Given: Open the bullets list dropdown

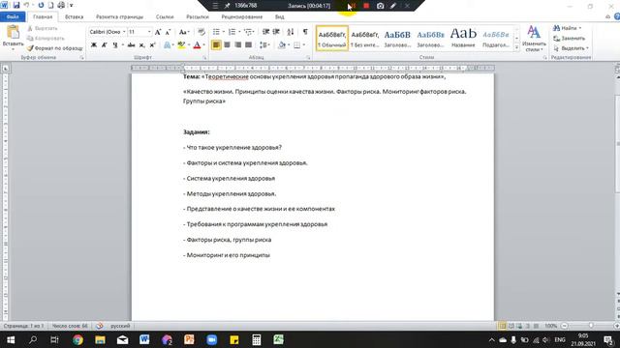Looking at the screenshot, I should [224, 32].
